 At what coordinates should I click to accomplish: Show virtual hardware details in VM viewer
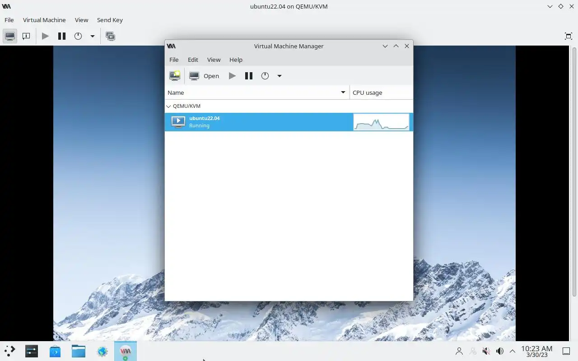tap(26, 36)
